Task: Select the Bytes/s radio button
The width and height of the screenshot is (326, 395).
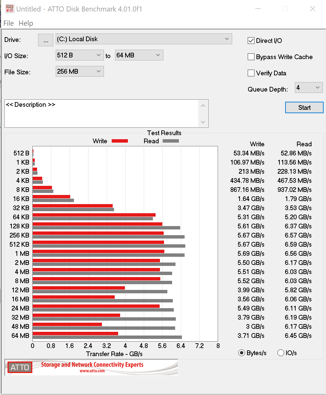Action: click(x=242, y=353)
